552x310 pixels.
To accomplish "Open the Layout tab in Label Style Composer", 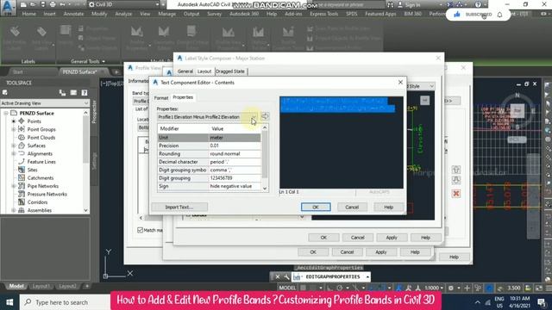I will [204, 71].
